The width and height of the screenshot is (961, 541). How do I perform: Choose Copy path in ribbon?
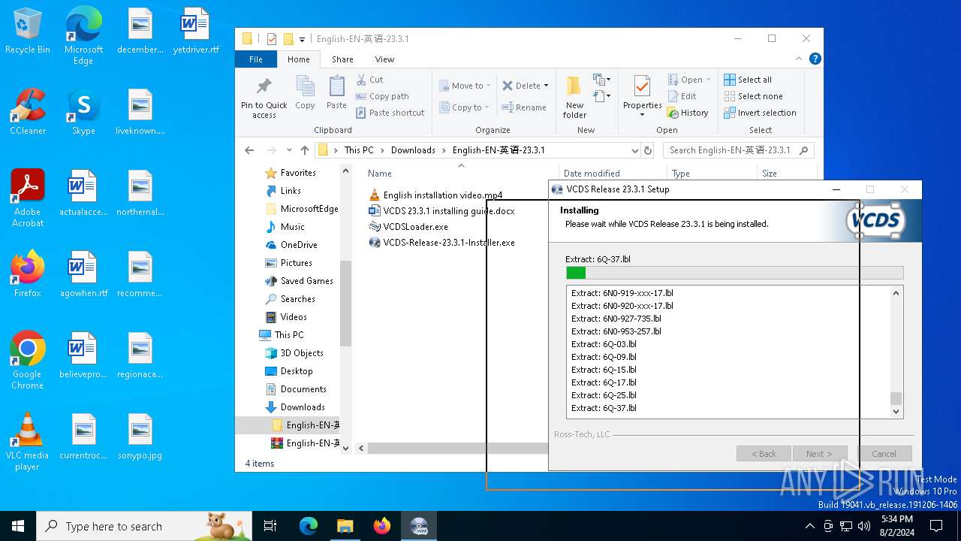tap(382, 96)
